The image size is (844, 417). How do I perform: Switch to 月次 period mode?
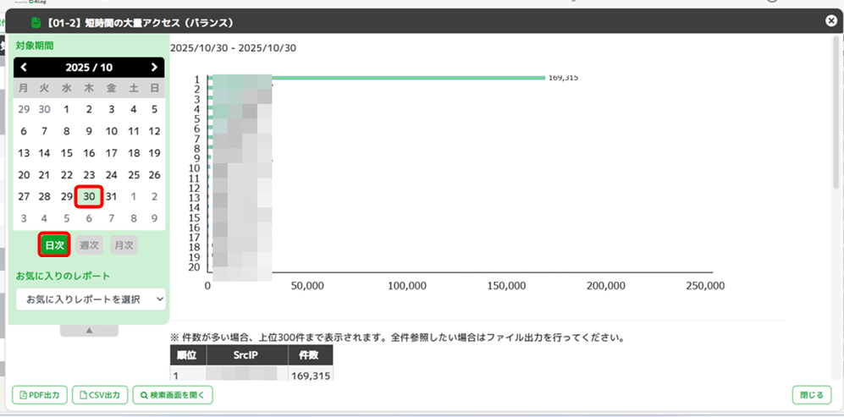pyautogui.click(x=124, y=245)
